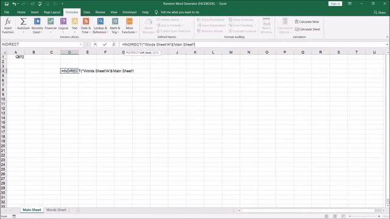The image size is (390, 219).
Task: Open Financial functions list
Action: tap(51, 26)
